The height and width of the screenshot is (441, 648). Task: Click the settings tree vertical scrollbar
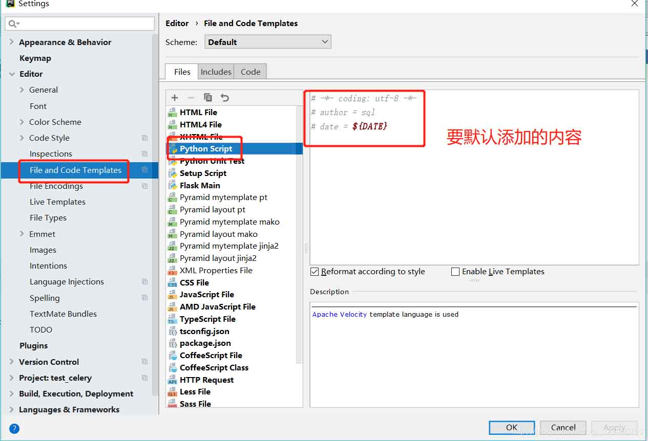[155, 215]
